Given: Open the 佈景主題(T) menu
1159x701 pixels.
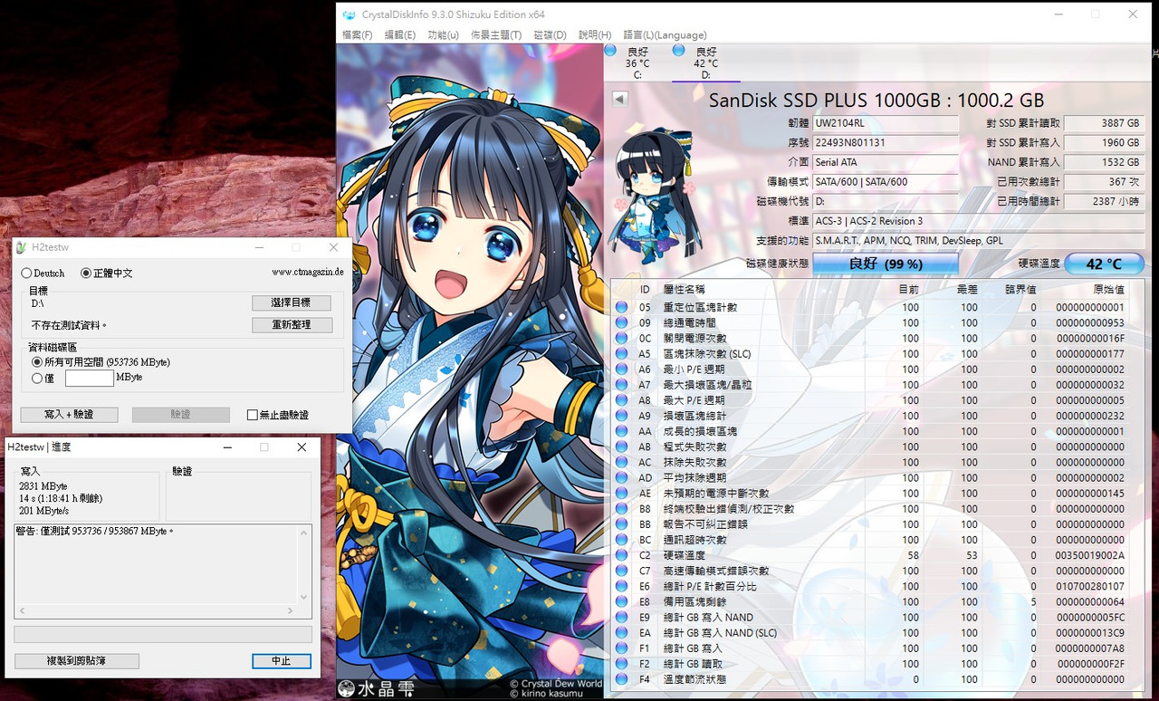Looking at the screenshot, I should 496,34.
